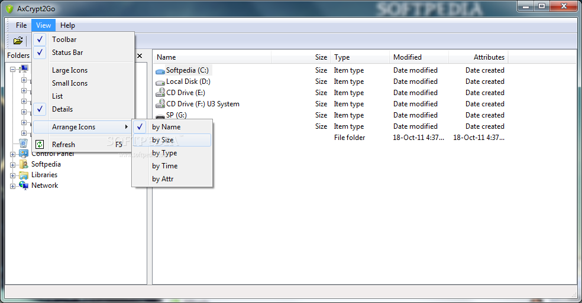
Task: Click the Control Panel tree icon
Action: tap(24, 153)
